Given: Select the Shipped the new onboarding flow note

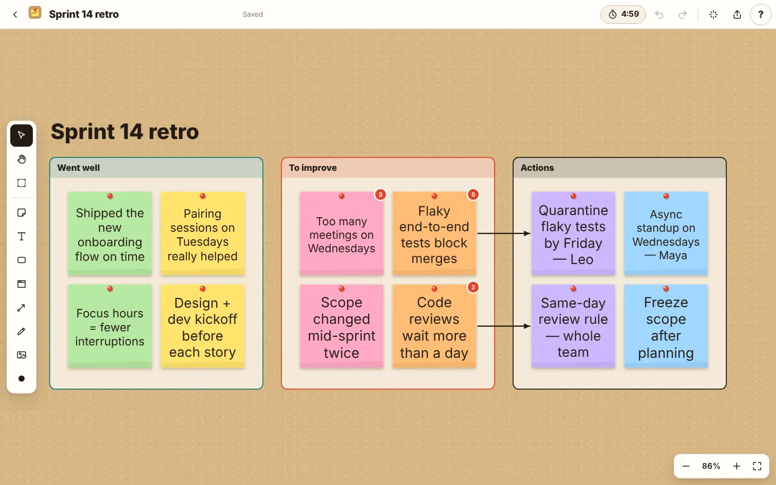Looking at the screenshot, I should pyautogui.click(x=110, y=234).
